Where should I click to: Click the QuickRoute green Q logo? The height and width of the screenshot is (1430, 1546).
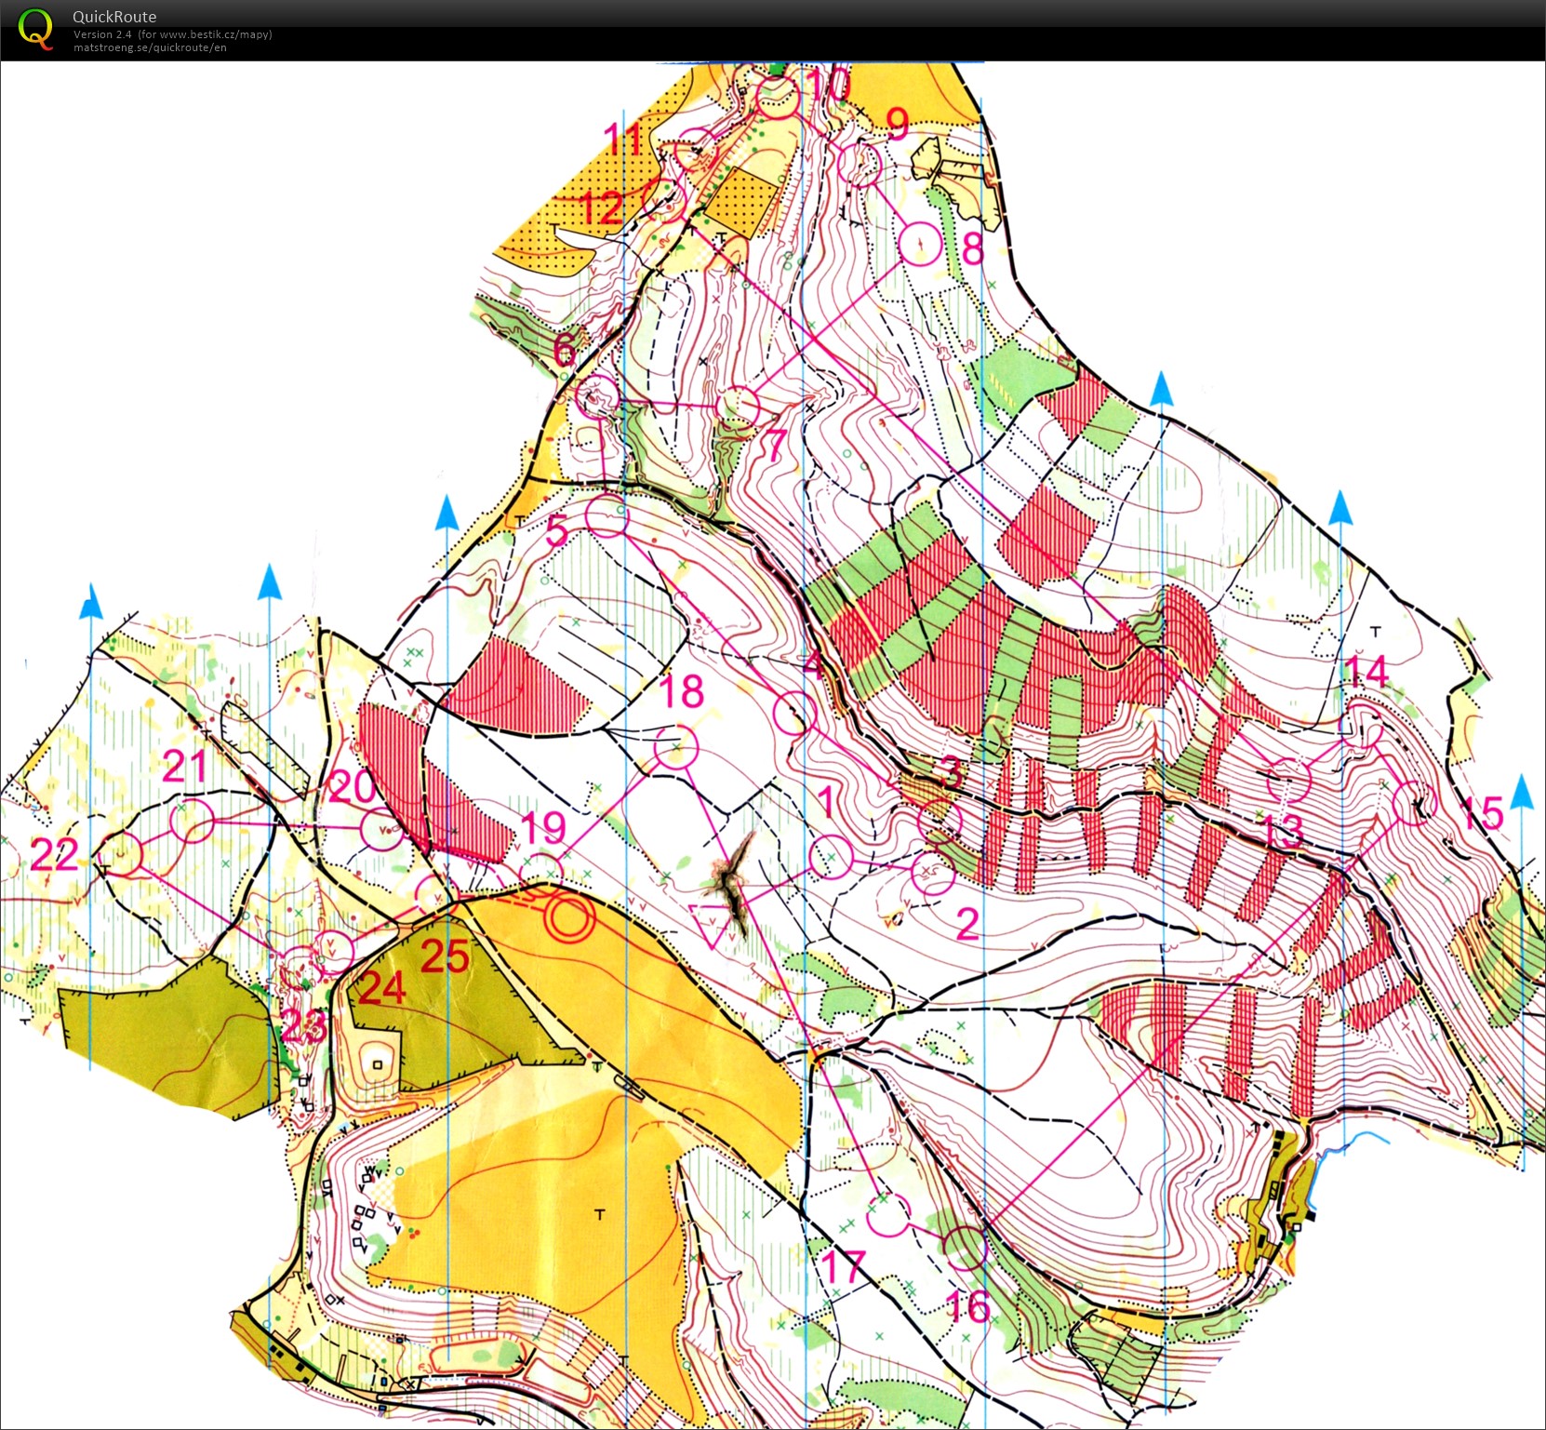pyautogui.click(x=35, y=29)
